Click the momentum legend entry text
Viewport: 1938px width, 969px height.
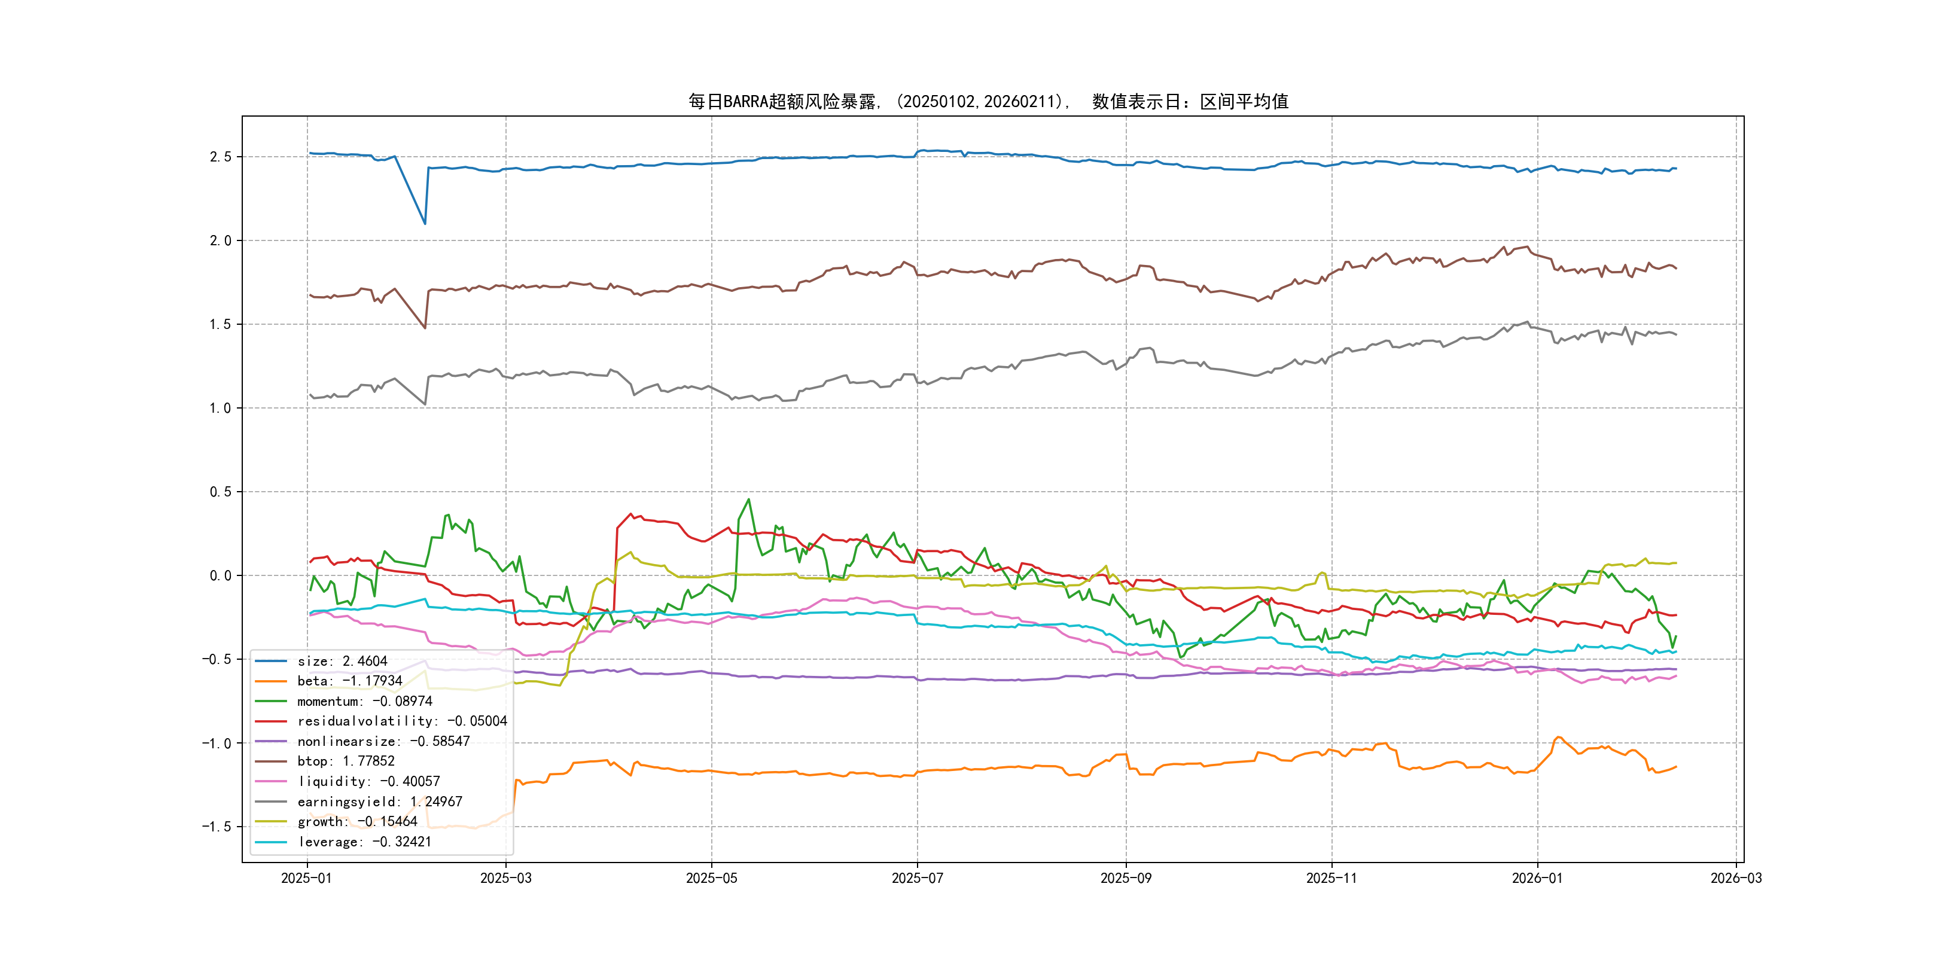click(x=364, y=701)
